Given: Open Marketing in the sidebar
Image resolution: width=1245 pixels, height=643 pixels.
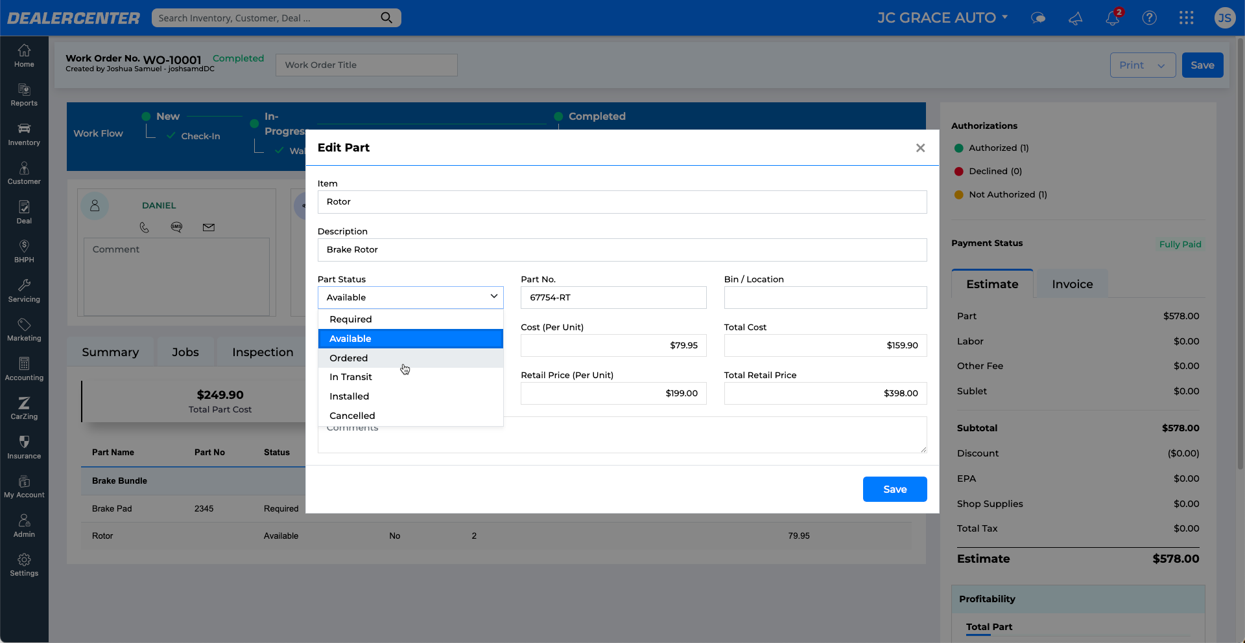Looking at the screenshot, I should (x=24, y=330).
